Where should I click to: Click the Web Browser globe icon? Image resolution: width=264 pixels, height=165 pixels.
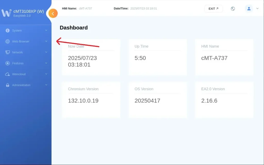coord(7,42)
